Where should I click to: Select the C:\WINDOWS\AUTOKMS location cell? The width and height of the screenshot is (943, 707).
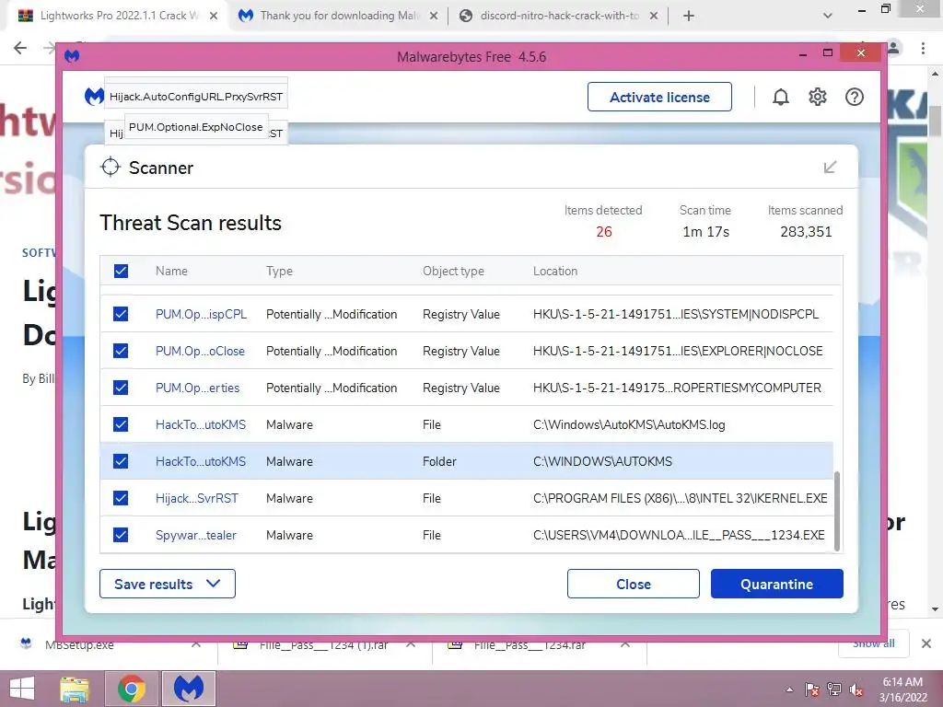pos(602,461)
